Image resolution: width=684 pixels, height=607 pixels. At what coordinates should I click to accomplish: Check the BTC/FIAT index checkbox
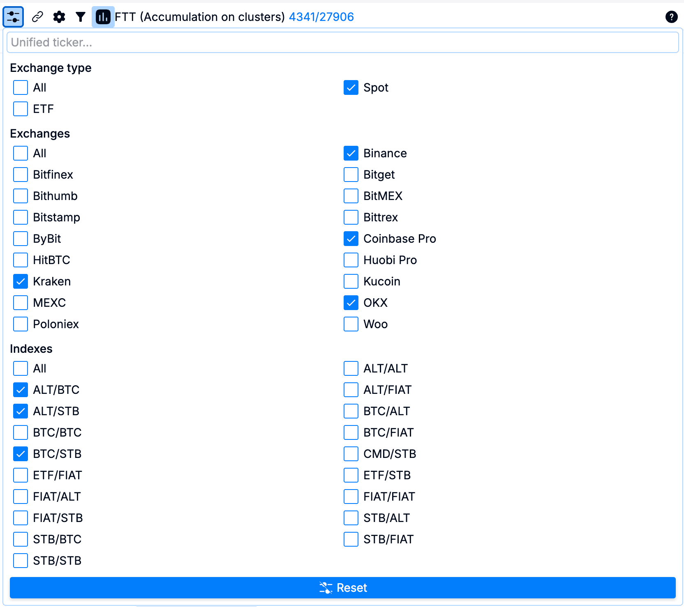[351, 432]
